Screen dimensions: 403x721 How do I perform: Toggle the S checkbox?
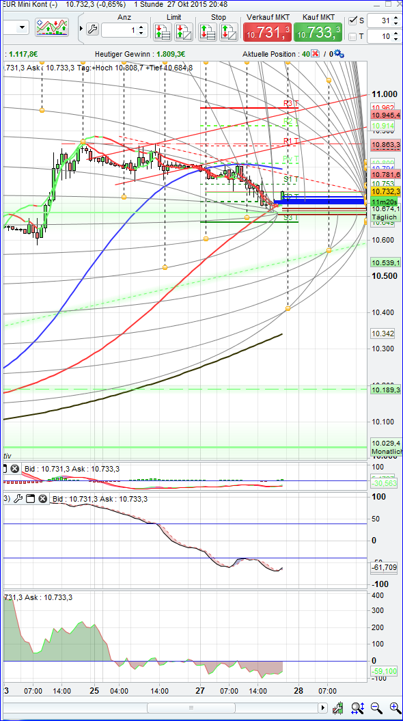click(x=352, y=21)
